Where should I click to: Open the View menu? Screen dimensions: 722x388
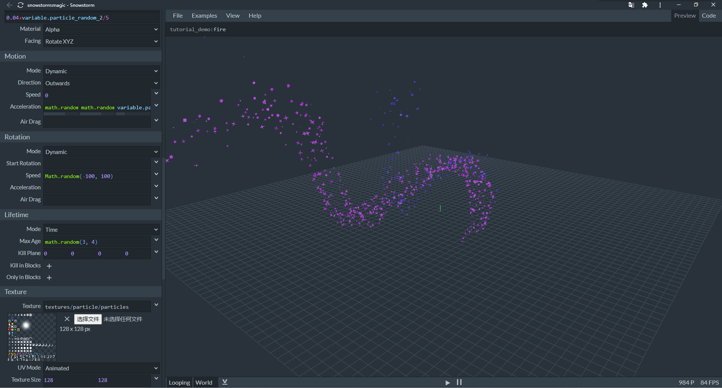pyautogui.click(x=233, y=16)
